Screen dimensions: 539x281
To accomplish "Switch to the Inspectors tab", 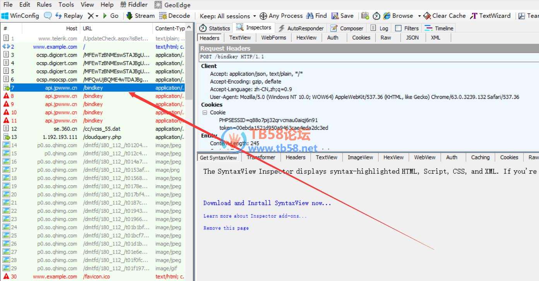I will click(x=254, y=28).
